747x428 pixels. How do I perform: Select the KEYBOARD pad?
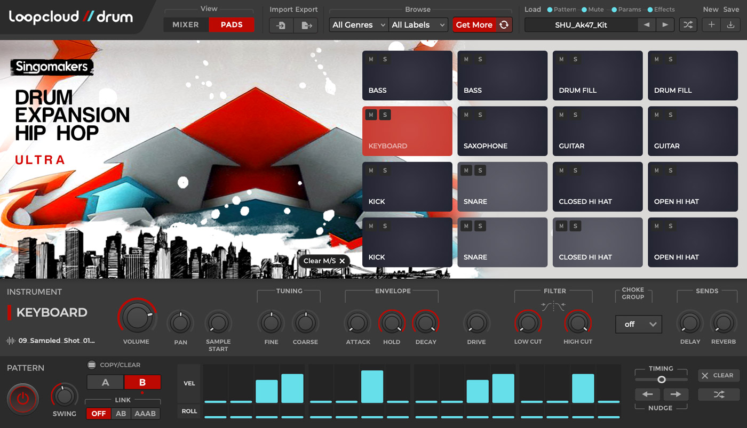pos(407,131)
